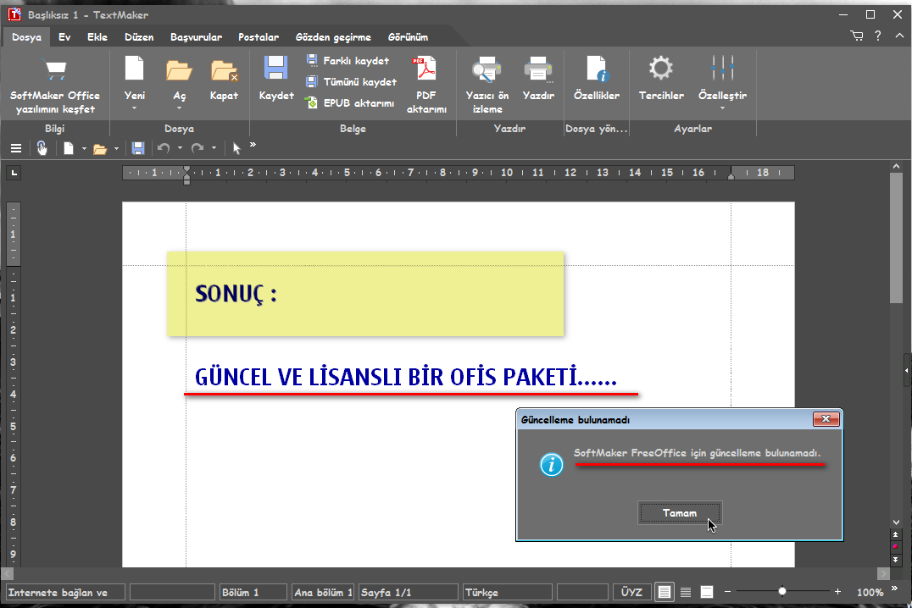Click Tümünü kaydet to save all
This screenshot has height=608, width=912.
click(351, 82)
